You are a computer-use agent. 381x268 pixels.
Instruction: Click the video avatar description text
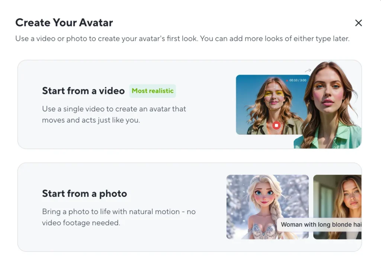(113, 114)
